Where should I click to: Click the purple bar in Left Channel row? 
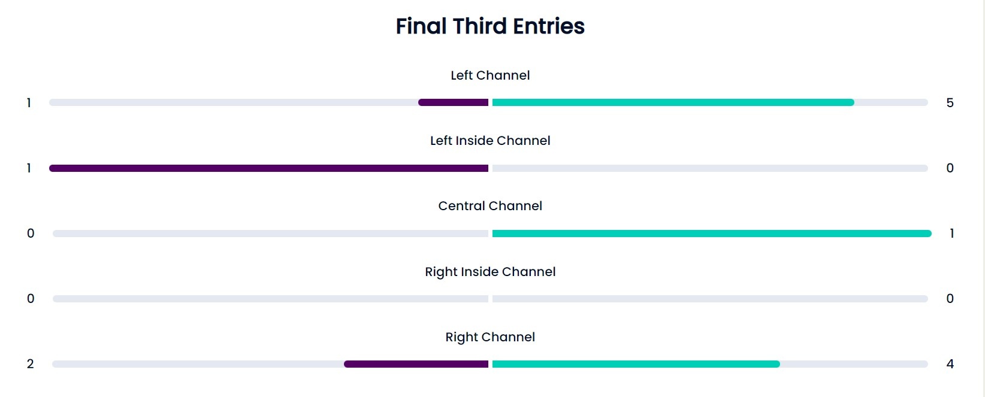(x=453, y=102)
